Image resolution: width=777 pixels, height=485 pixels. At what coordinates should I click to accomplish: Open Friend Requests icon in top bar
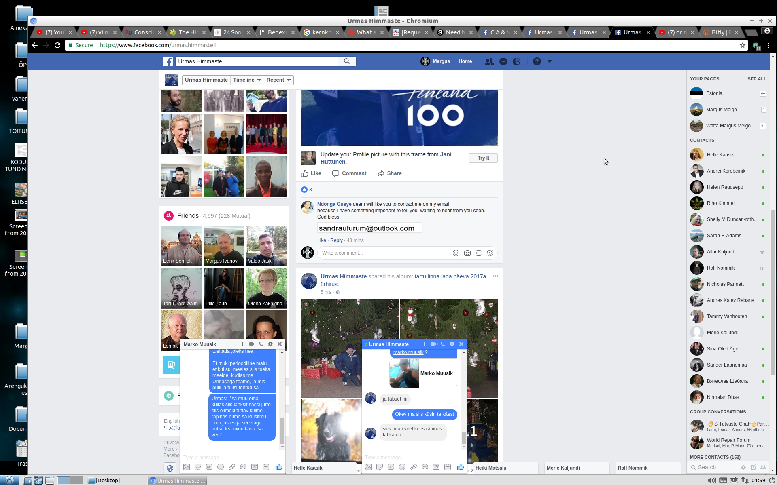pos(489,61)
